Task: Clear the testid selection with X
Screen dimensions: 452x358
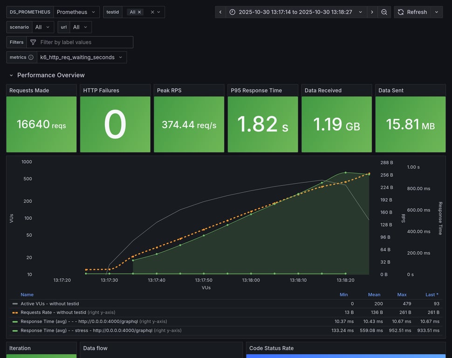Action: coord(152,12)
